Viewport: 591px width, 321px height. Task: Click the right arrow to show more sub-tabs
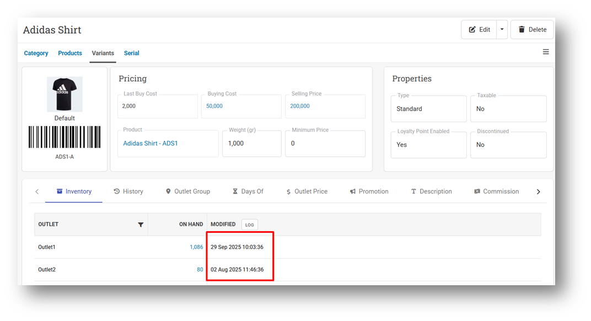(538, 192)
